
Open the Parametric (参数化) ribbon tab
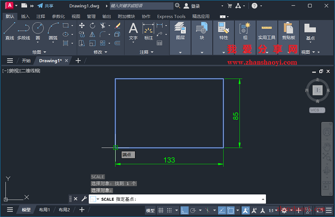[x=58, y=16]
